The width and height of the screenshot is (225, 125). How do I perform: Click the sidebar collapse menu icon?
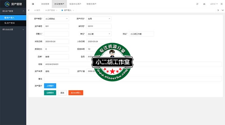(x=33, y=4)
